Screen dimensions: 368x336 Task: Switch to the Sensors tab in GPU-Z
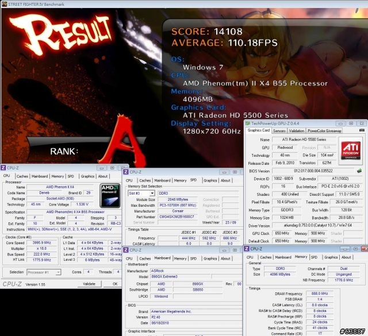point(279,131)
